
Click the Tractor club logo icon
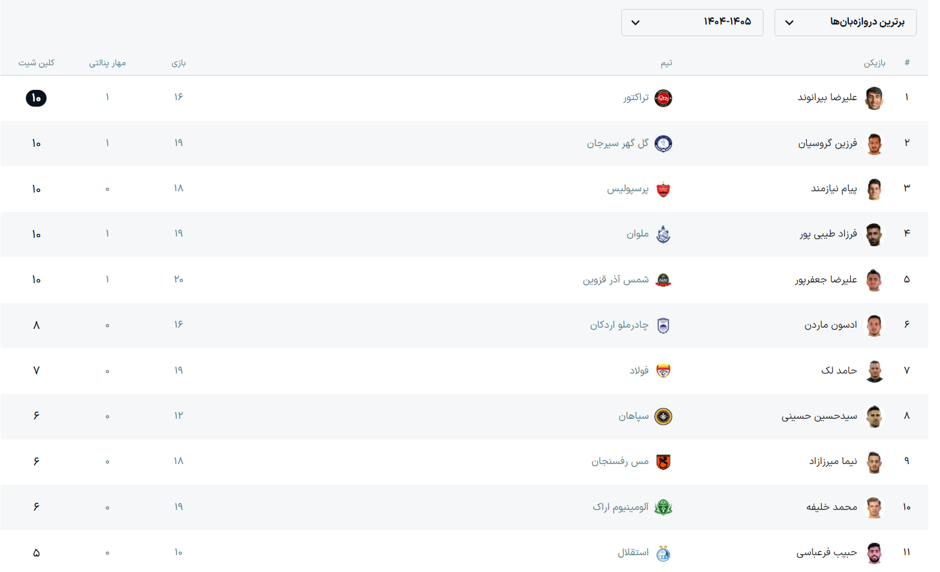point(663,98)
